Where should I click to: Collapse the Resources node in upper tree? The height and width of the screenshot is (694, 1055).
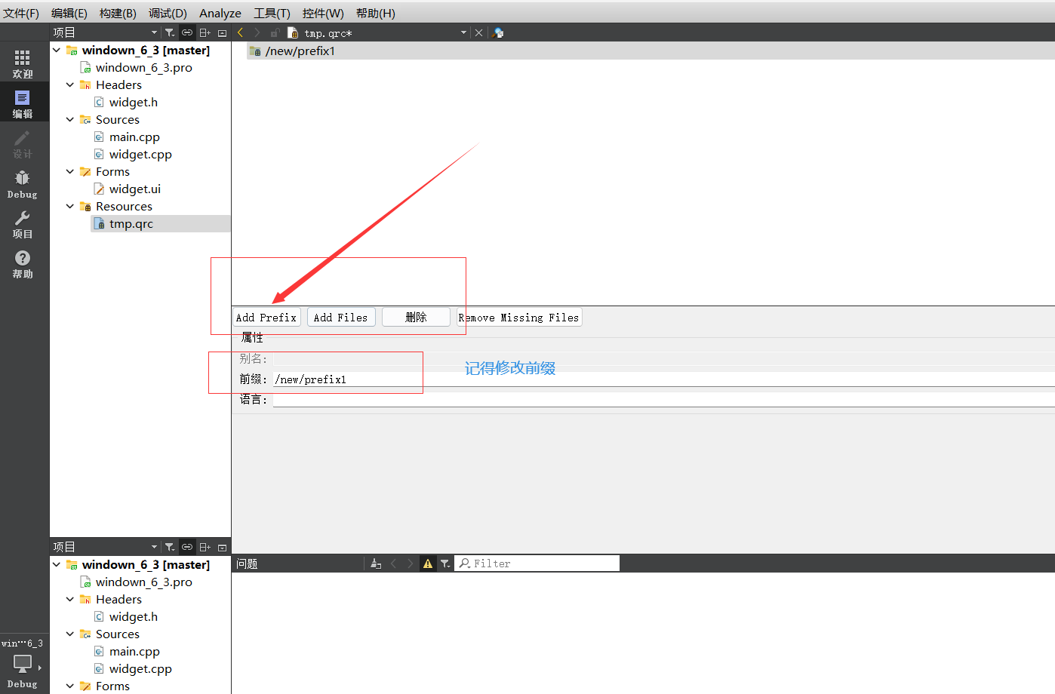click(69, 206)
